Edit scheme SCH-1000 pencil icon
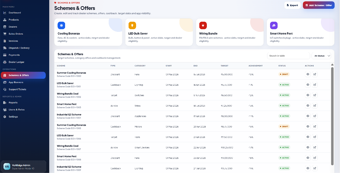This screenshot has width=340, height=173. click(315, 74)
